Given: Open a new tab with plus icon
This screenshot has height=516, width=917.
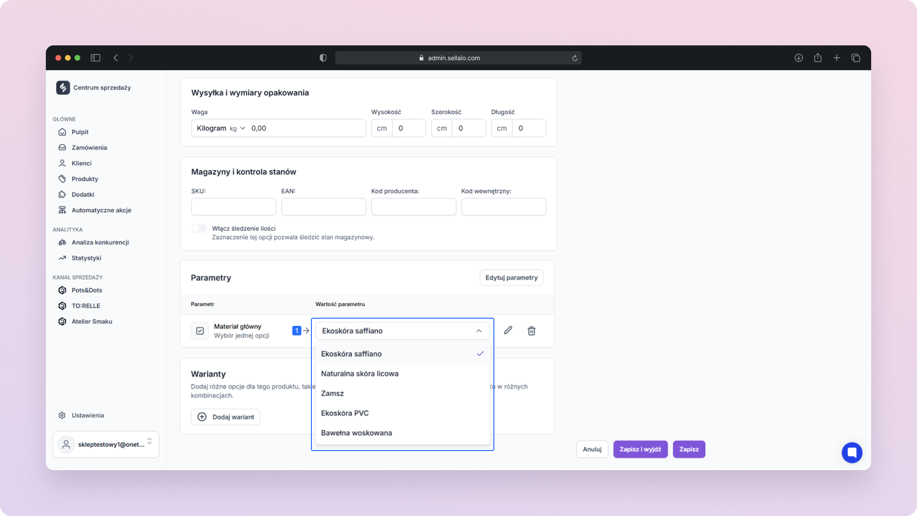Looking at the screenshot, I should click(837, 58).
